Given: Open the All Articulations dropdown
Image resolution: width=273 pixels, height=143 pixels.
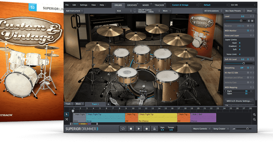Looking at the screenshot, I should (x=213, y=11).
